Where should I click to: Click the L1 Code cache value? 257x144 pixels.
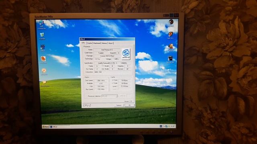point(124,83)
